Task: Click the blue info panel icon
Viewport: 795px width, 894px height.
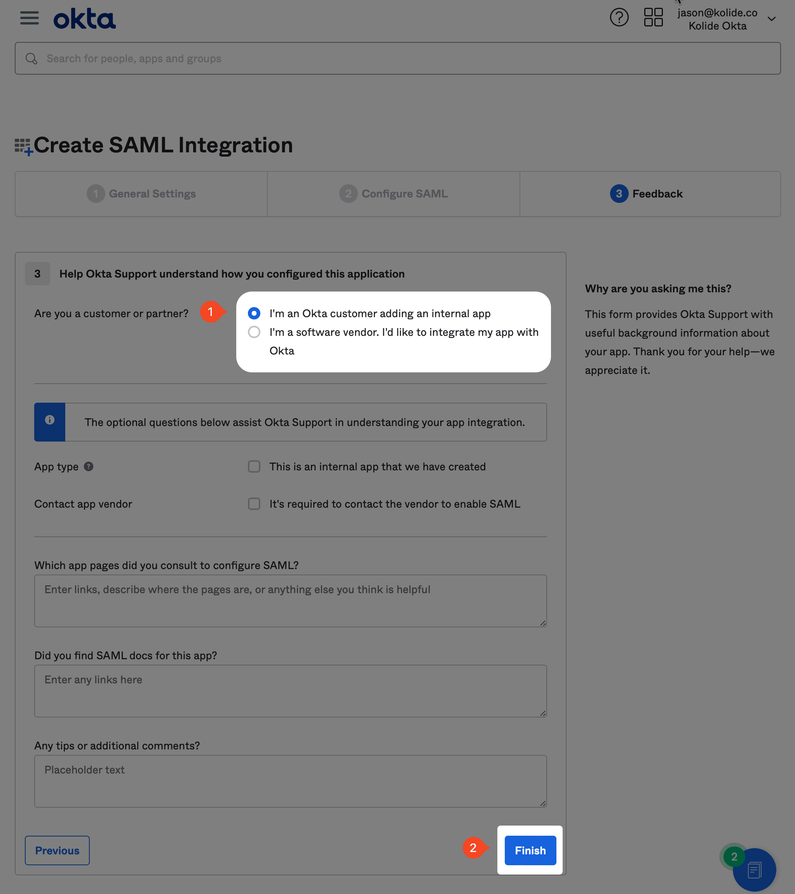Action: click(50, 419)
